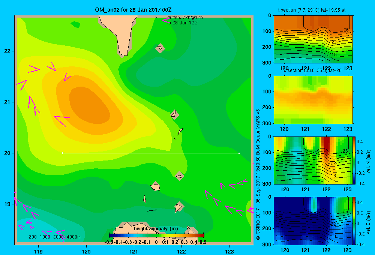Click depth label 300 on the salinity panel
The image size is (375, 255).
(x=267, y=123)
